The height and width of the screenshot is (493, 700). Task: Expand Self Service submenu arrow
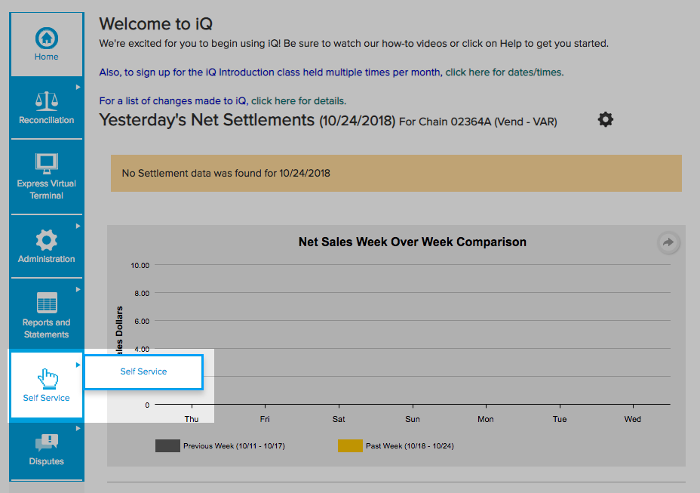pos(78,365)
